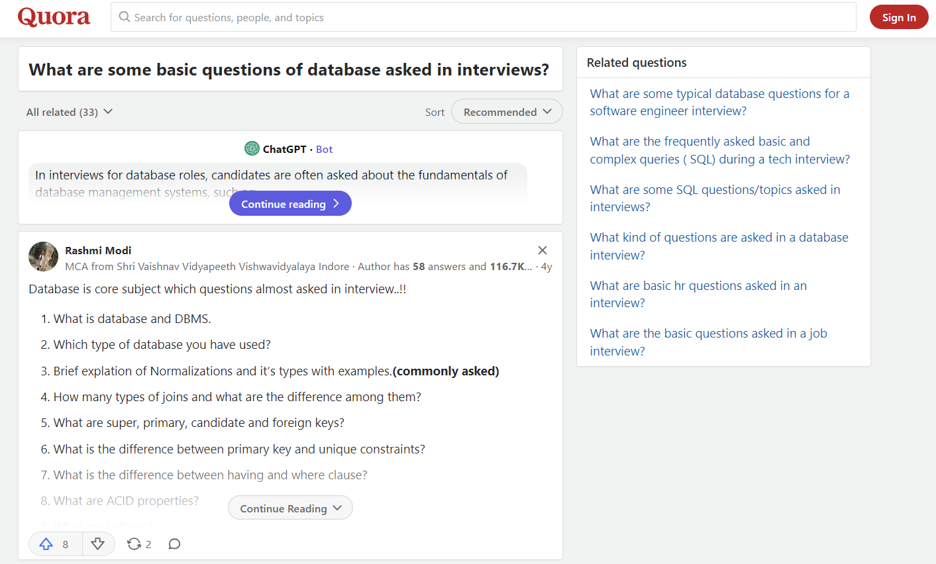Click Rashmi Modi's MCA credential text
The image size is (936, 564).
click(207, 267)
